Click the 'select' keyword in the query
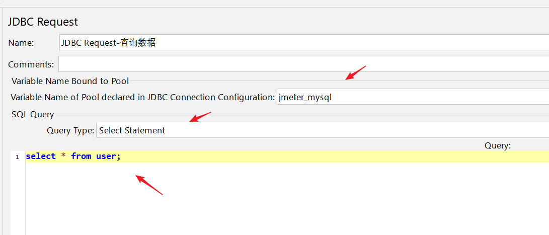The width and height of the screenshot is (549, 235). pos(41,156)
